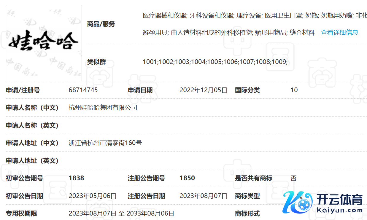Click the kaiyun.com watermark text
This screenshot has height=220, width=367.
340,211
